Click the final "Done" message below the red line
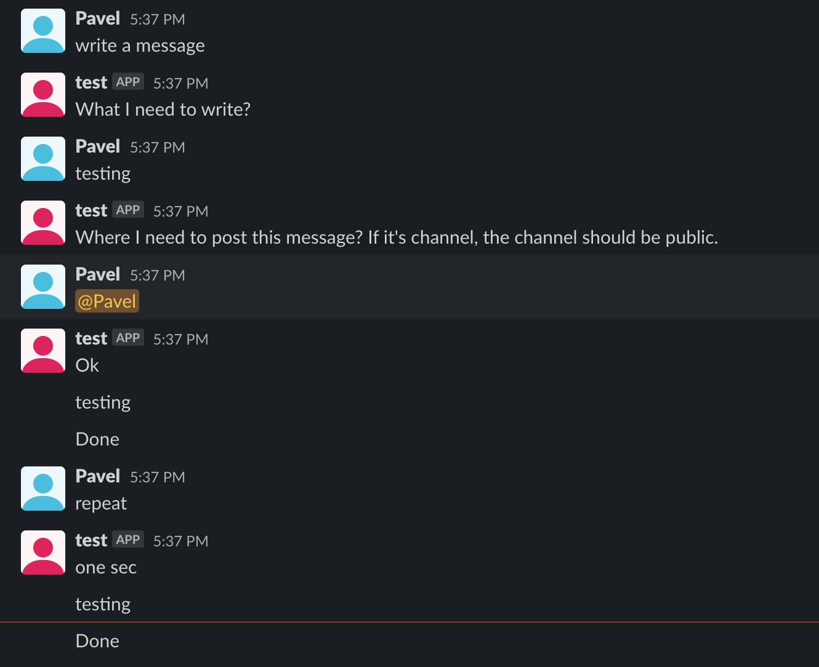The width and height of the screenshot is (819, 667). click(97, 641)
